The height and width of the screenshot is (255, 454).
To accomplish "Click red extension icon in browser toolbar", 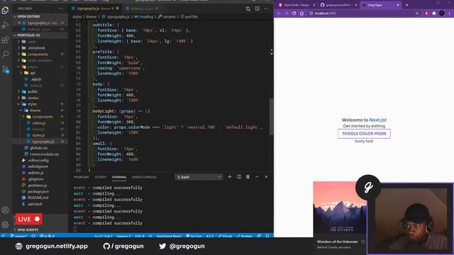I will coord(426,13).
